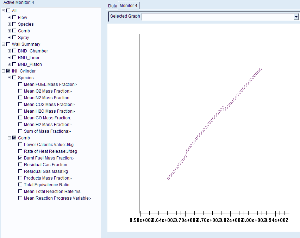Tick the Flow checkbox under All
300x238 pixels.
(x=14, y=17)
